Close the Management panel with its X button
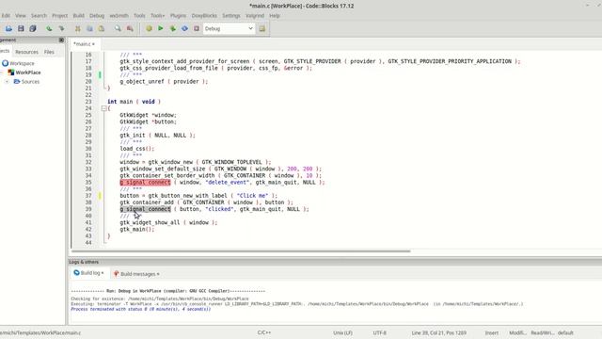 coord(61,40)
